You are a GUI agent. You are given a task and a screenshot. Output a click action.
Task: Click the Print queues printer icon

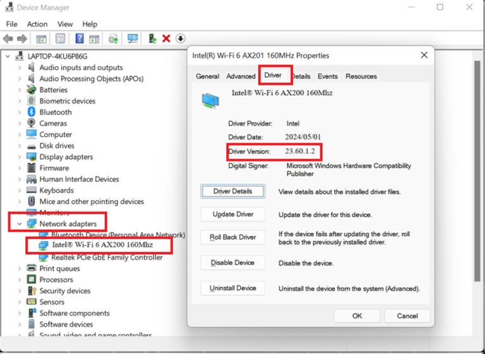(31, 268)
